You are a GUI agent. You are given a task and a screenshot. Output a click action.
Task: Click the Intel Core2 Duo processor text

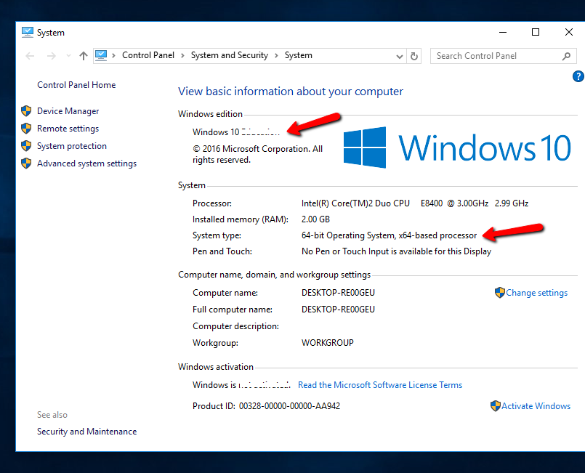click(x=415, y=203)
